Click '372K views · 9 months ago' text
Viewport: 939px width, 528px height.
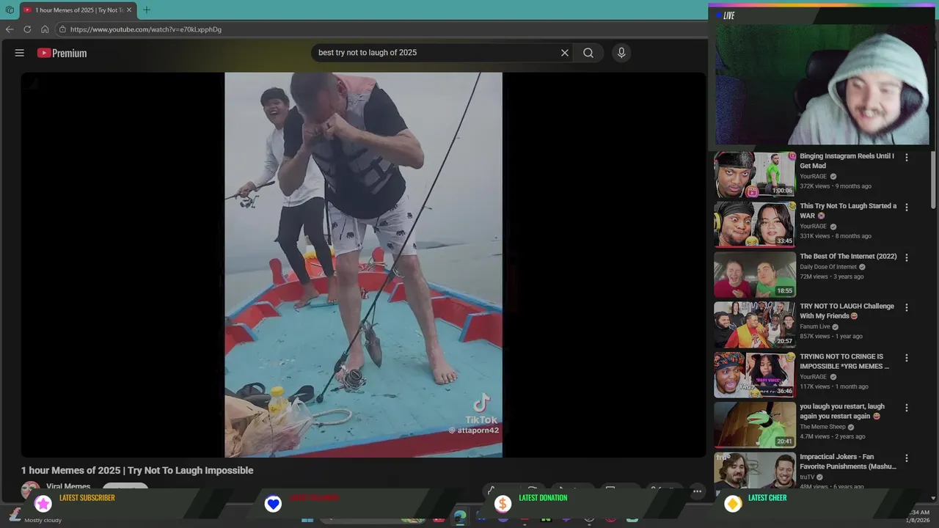tap(836, 186)
